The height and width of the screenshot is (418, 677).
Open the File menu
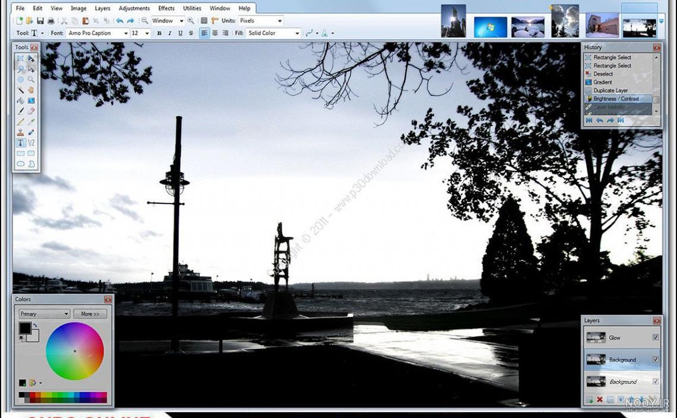[20, 8]
